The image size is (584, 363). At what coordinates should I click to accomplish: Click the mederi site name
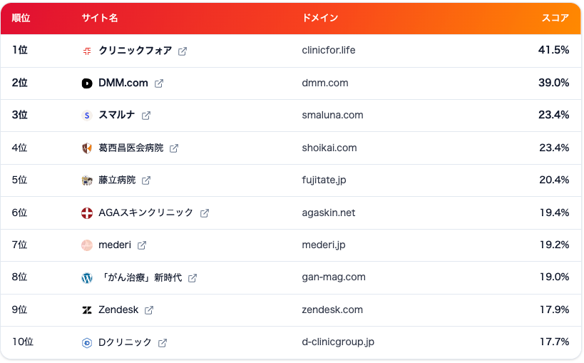[x=115, y=245]
